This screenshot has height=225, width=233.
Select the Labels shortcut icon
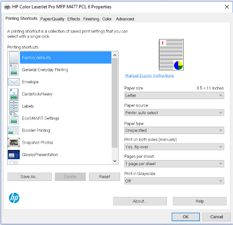tap(14, 106)
